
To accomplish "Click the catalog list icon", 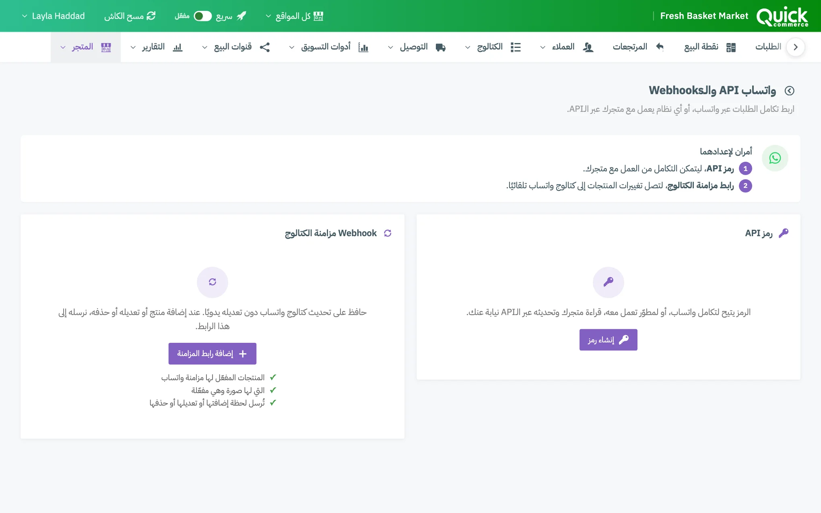I will coord(516,47).
